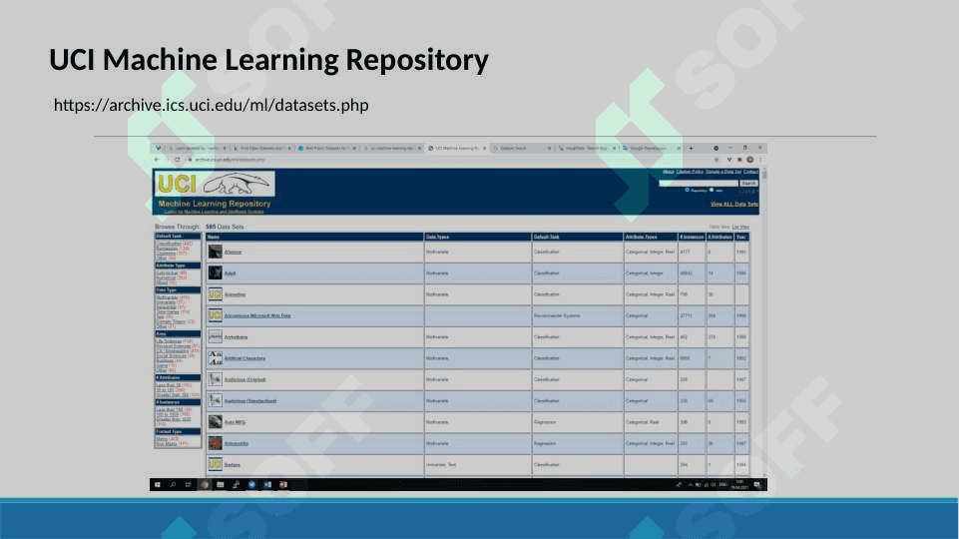Open the browser profile avatar
The height and width of the screenshot is (539, 959).
749,160
